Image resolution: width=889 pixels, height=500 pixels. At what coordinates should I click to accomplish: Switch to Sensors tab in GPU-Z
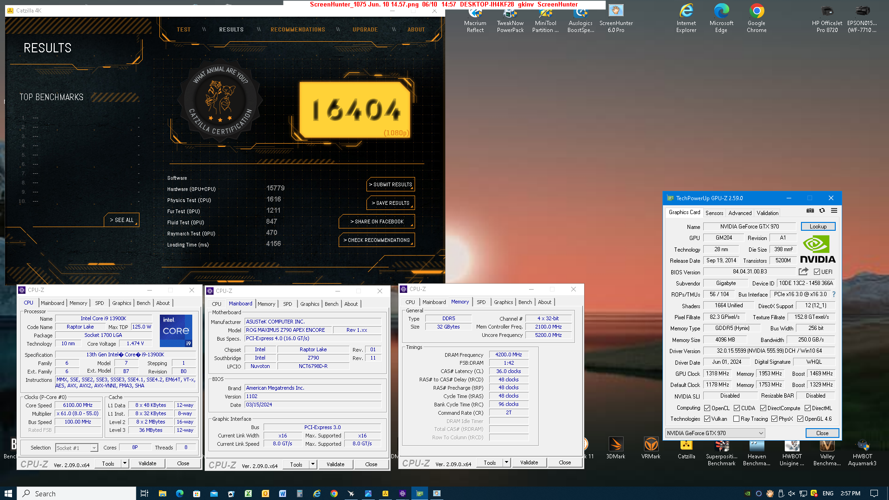[x=714, y=213]
